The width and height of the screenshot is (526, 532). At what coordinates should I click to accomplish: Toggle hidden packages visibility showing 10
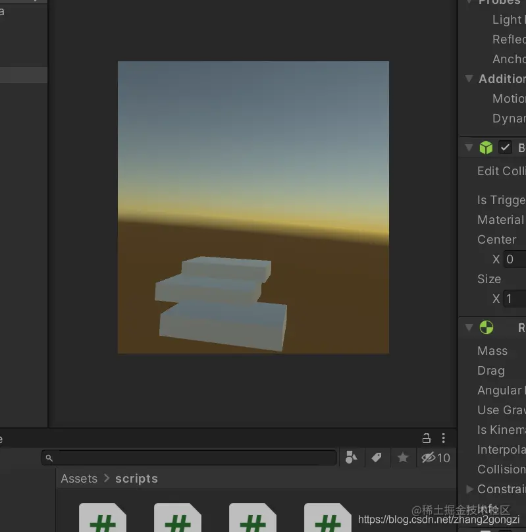pyautogui.click(x=435, y=458)
